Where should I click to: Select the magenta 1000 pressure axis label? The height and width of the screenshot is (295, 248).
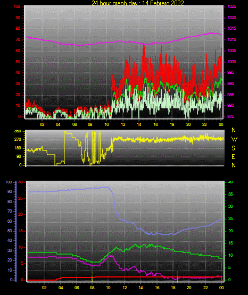click(232, 62)
